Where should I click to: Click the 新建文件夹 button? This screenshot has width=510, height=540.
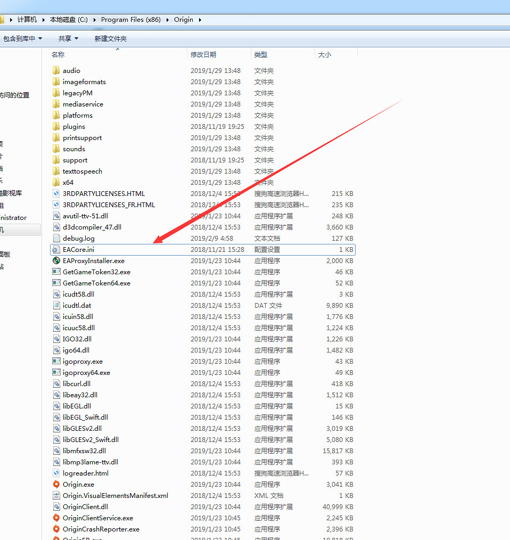click(111, 39)
